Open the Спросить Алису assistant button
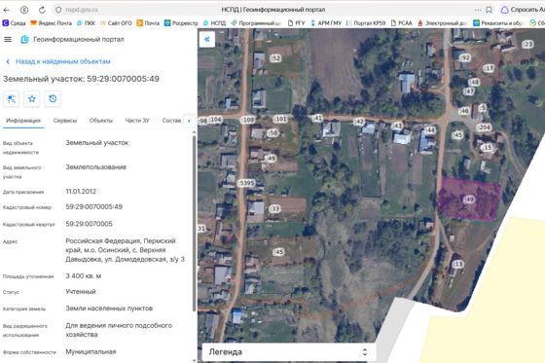Image resolution: width=545 pixels, height=363 pixels. tap(522, 10)
